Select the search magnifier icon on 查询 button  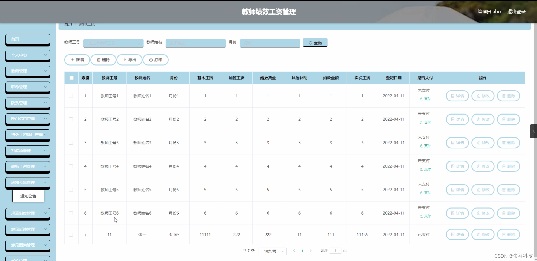point(310,43)
